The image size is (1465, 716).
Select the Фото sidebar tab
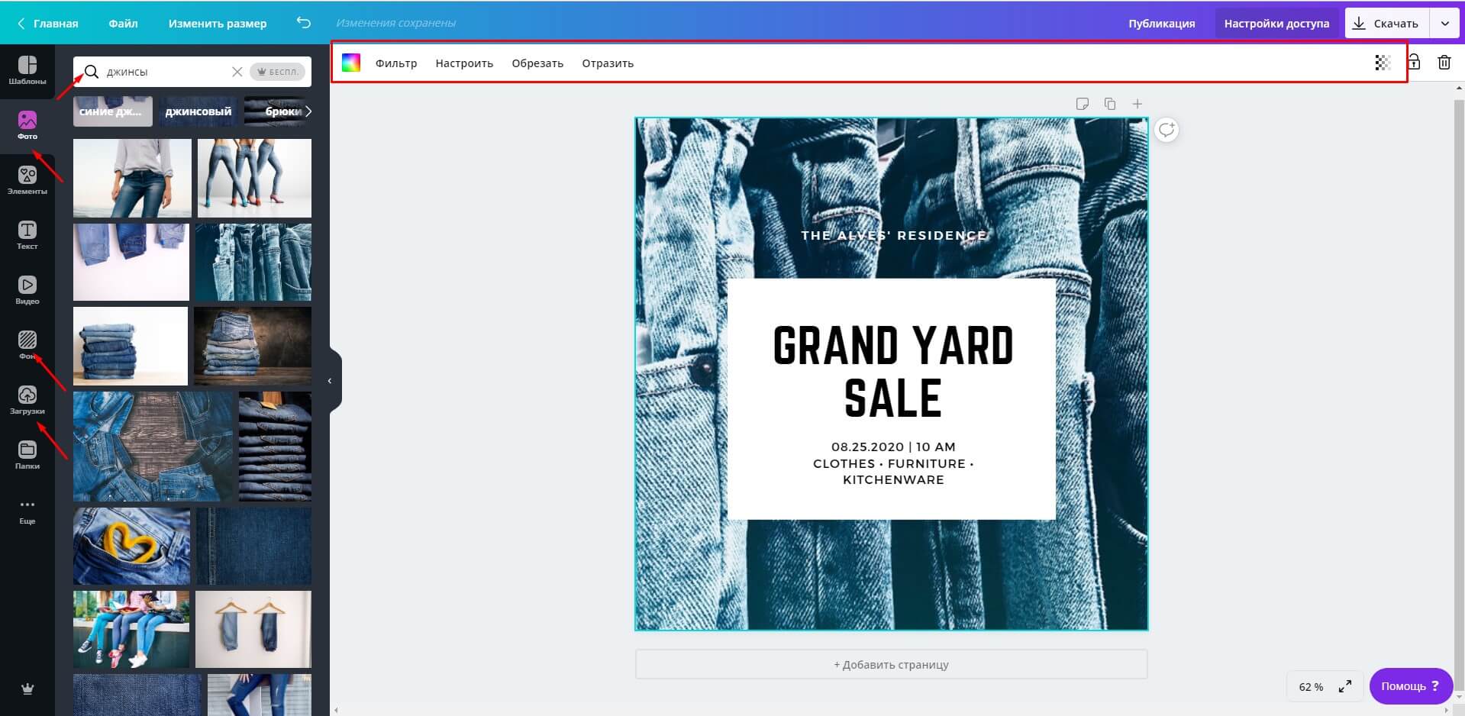pos(27,125)
